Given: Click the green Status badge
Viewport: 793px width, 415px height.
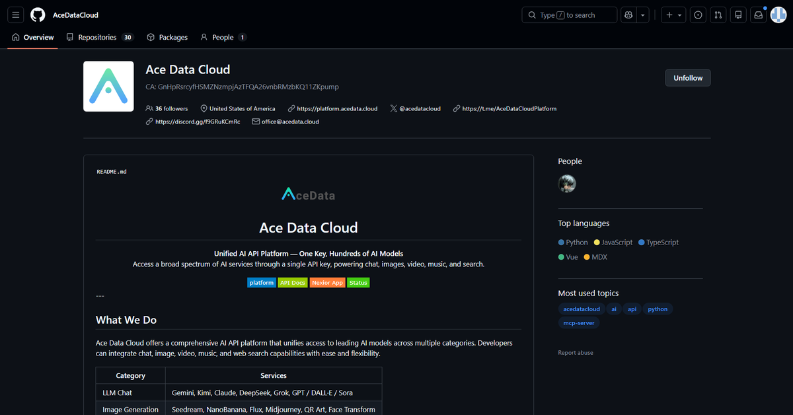Looking at the screenshot, I should [358, 282].
